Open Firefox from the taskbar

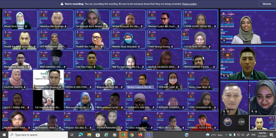tap(140, 135)
